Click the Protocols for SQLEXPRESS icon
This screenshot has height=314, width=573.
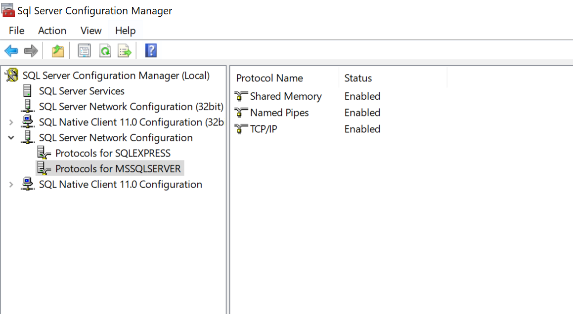(44, 153)
